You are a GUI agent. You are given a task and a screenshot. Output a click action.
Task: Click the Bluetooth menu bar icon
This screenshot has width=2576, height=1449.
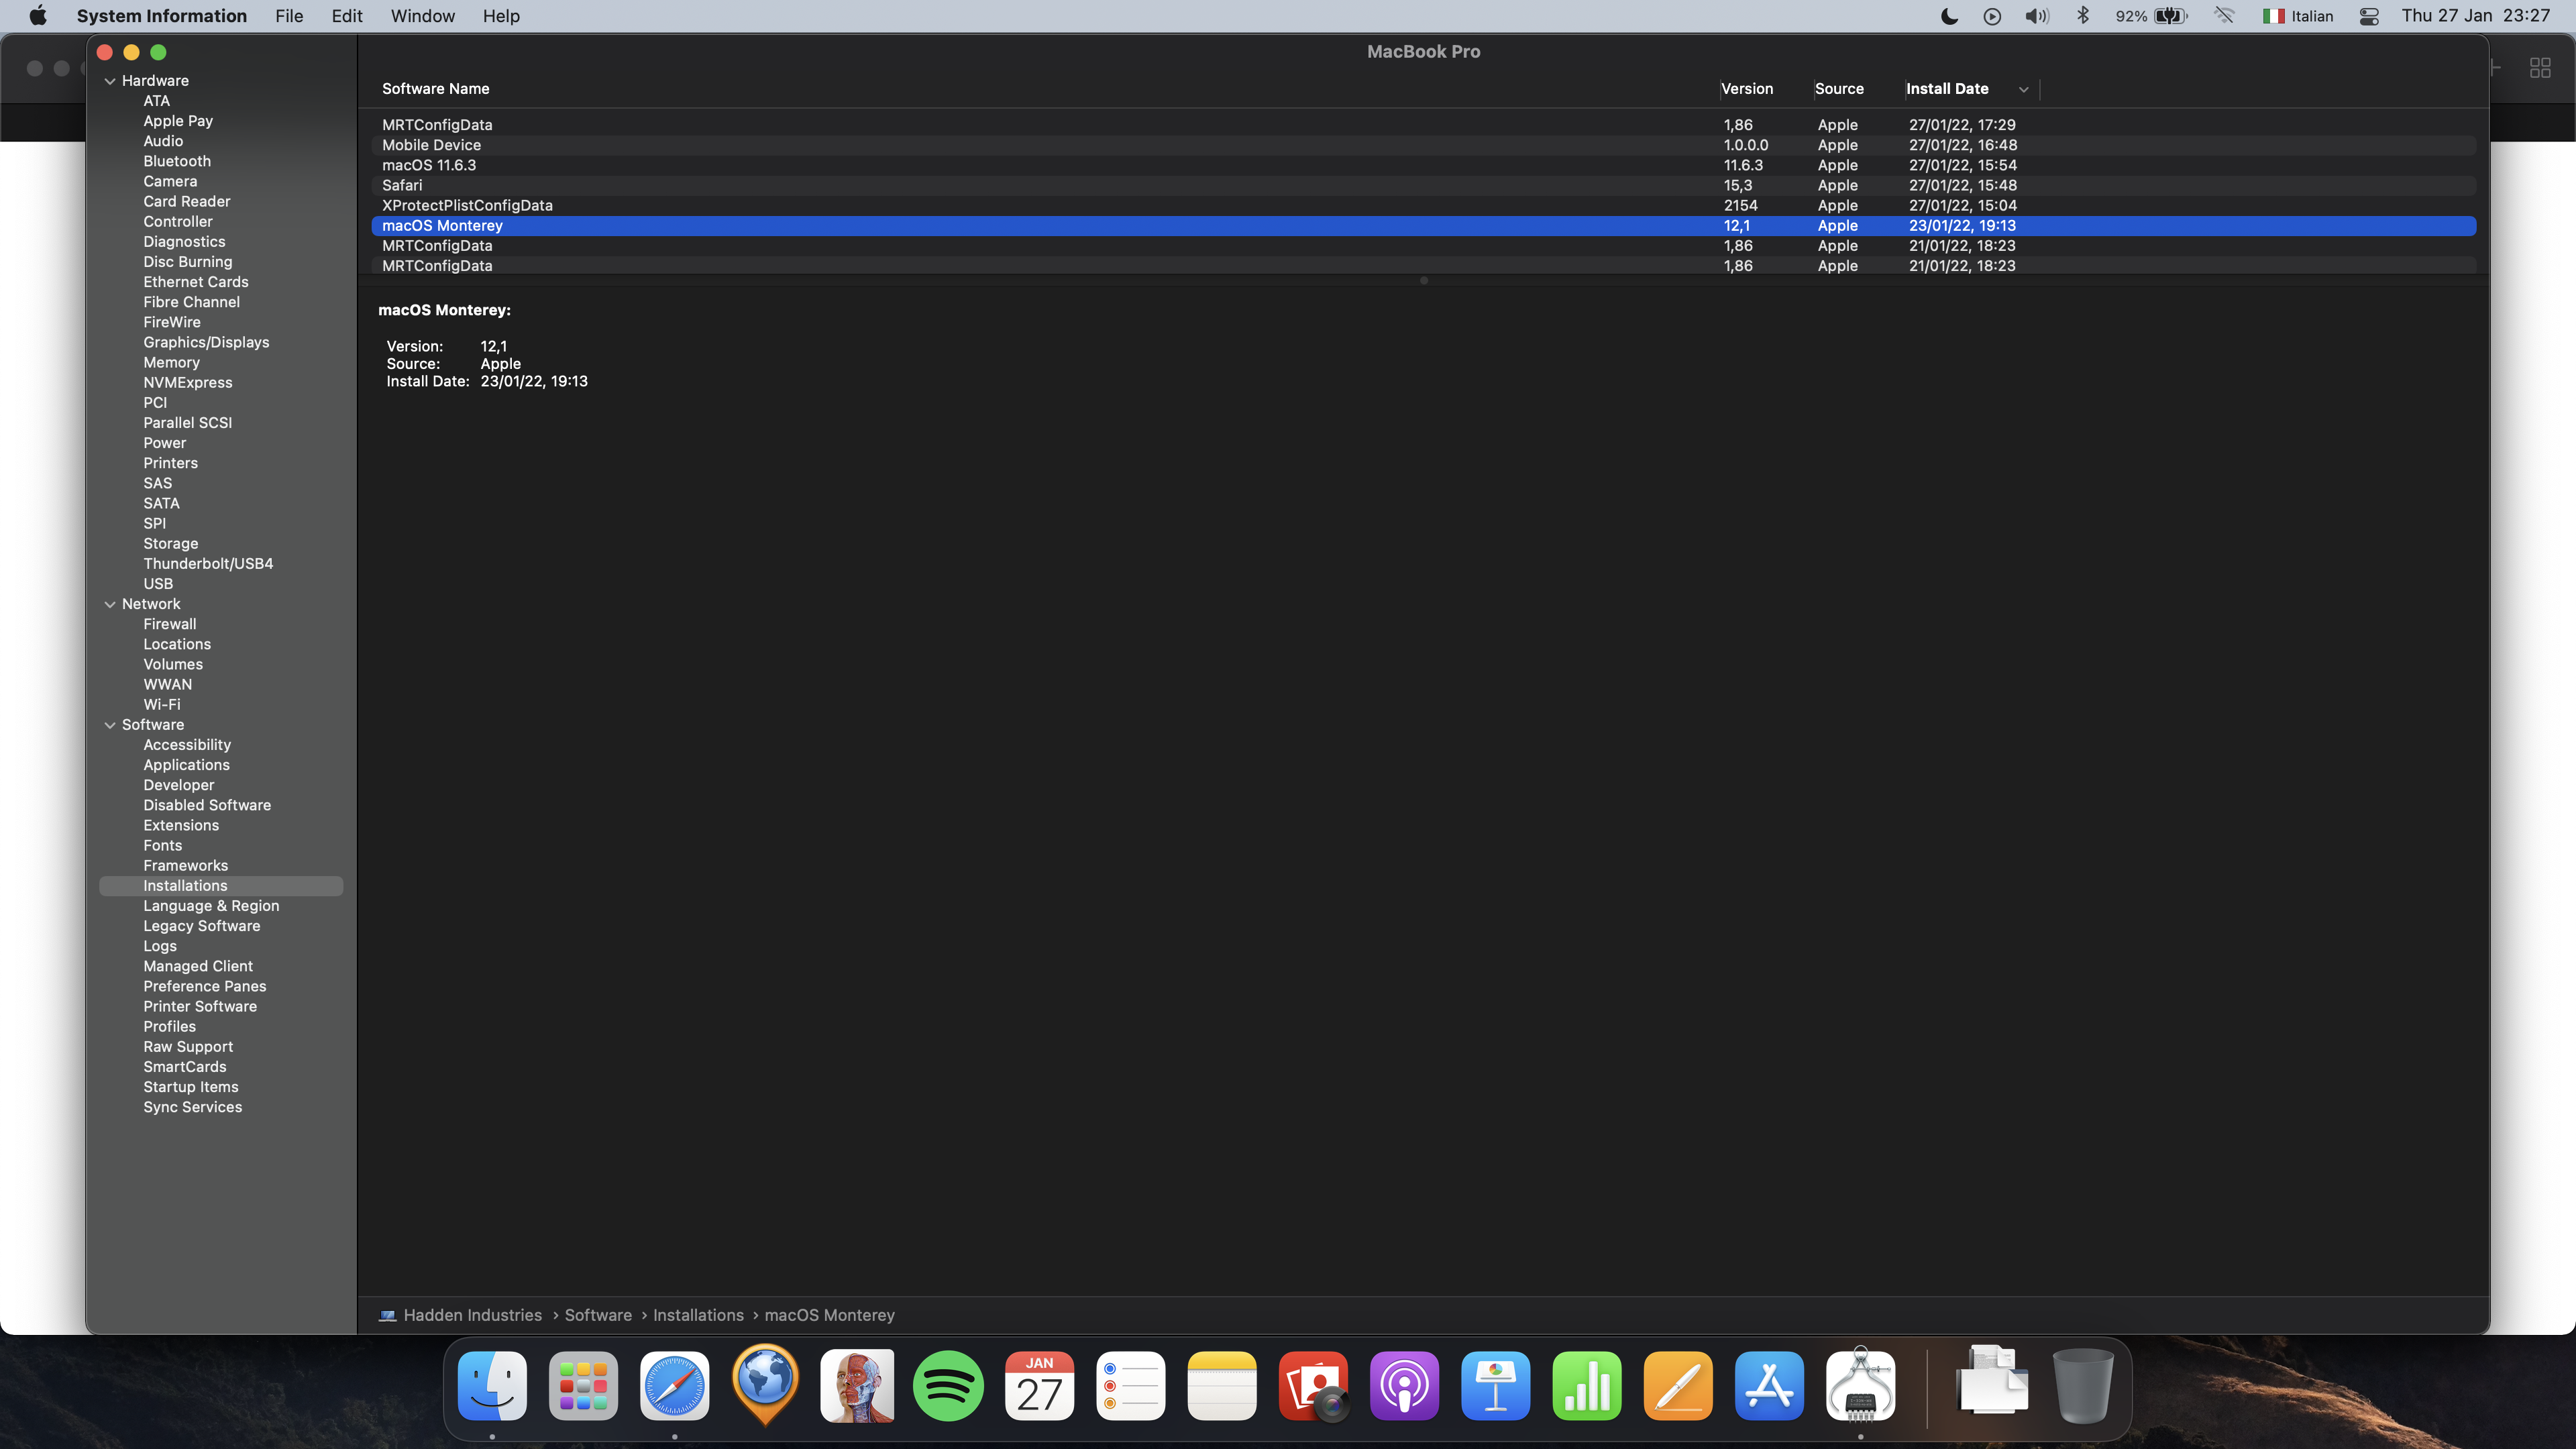point(2083,16)
